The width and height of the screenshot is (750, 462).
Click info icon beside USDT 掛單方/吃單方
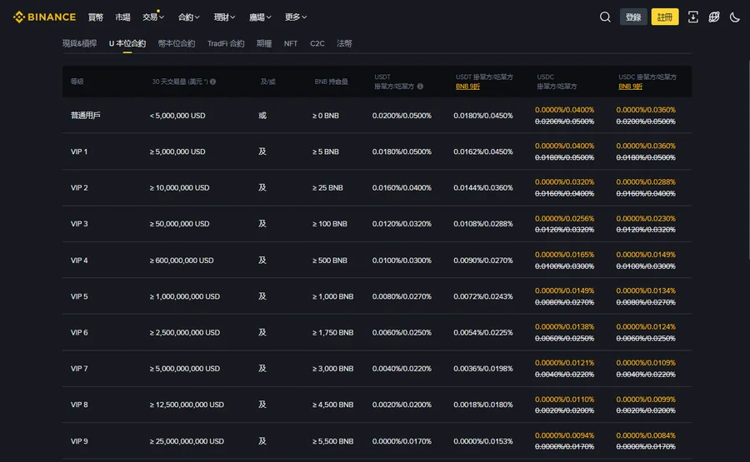(420, 87)
